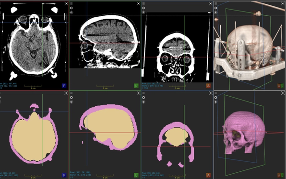Open hamburger menu of top 3D rendering view

pos(216,4)
